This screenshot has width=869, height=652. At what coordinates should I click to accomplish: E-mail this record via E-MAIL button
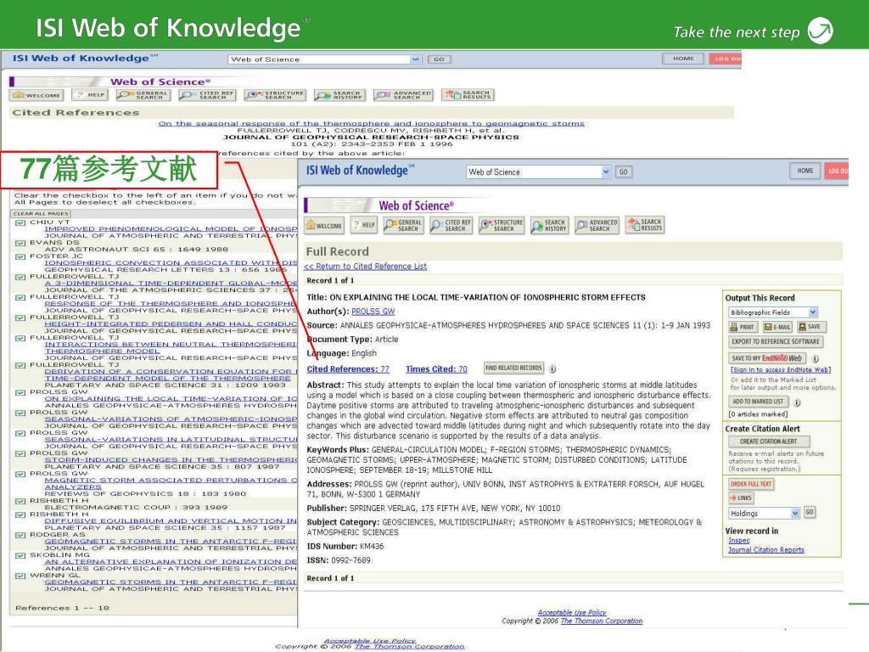coord(777,327)
